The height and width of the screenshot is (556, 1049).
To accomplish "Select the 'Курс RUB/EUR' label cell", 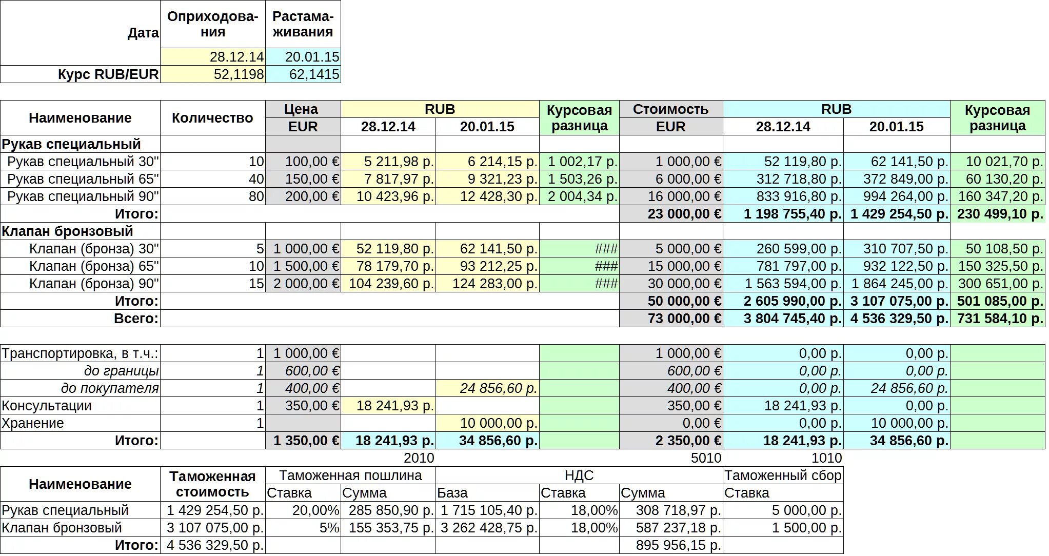I will tap(81, 74).
